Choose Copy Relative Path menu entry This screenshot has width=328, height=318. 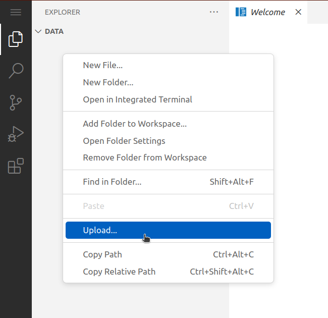168,272
